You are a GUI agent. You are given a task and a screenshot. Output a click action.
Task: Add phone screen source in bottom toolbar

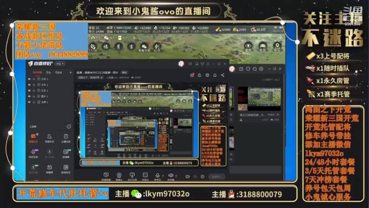coord(132,176)
